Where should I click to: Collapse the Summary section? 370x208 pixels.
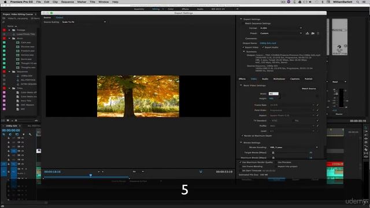[x=244, y=51]
